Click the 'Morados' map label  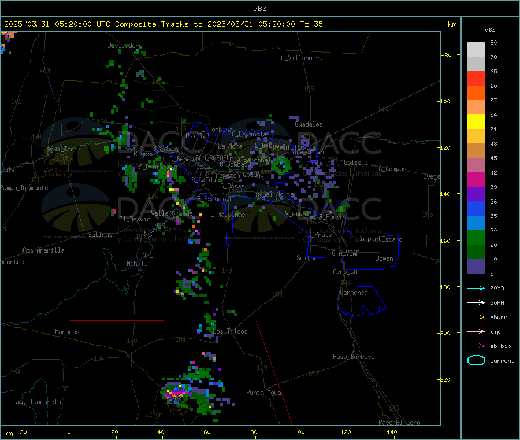[68, 332]
